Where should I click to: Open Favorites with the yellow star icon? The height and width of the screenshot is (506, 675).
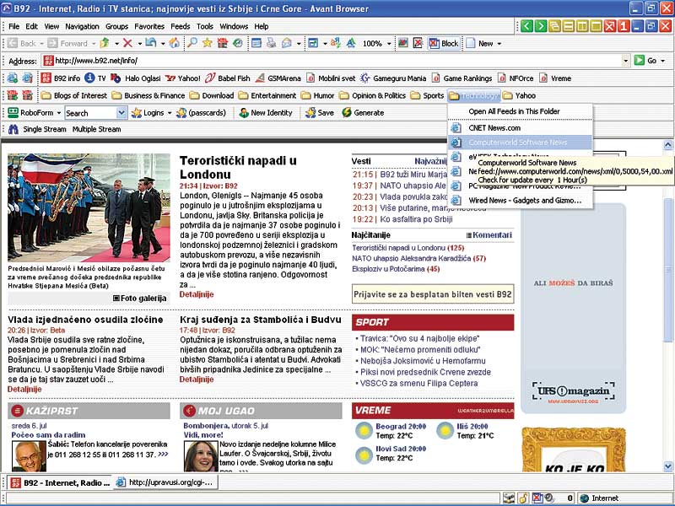208,43
